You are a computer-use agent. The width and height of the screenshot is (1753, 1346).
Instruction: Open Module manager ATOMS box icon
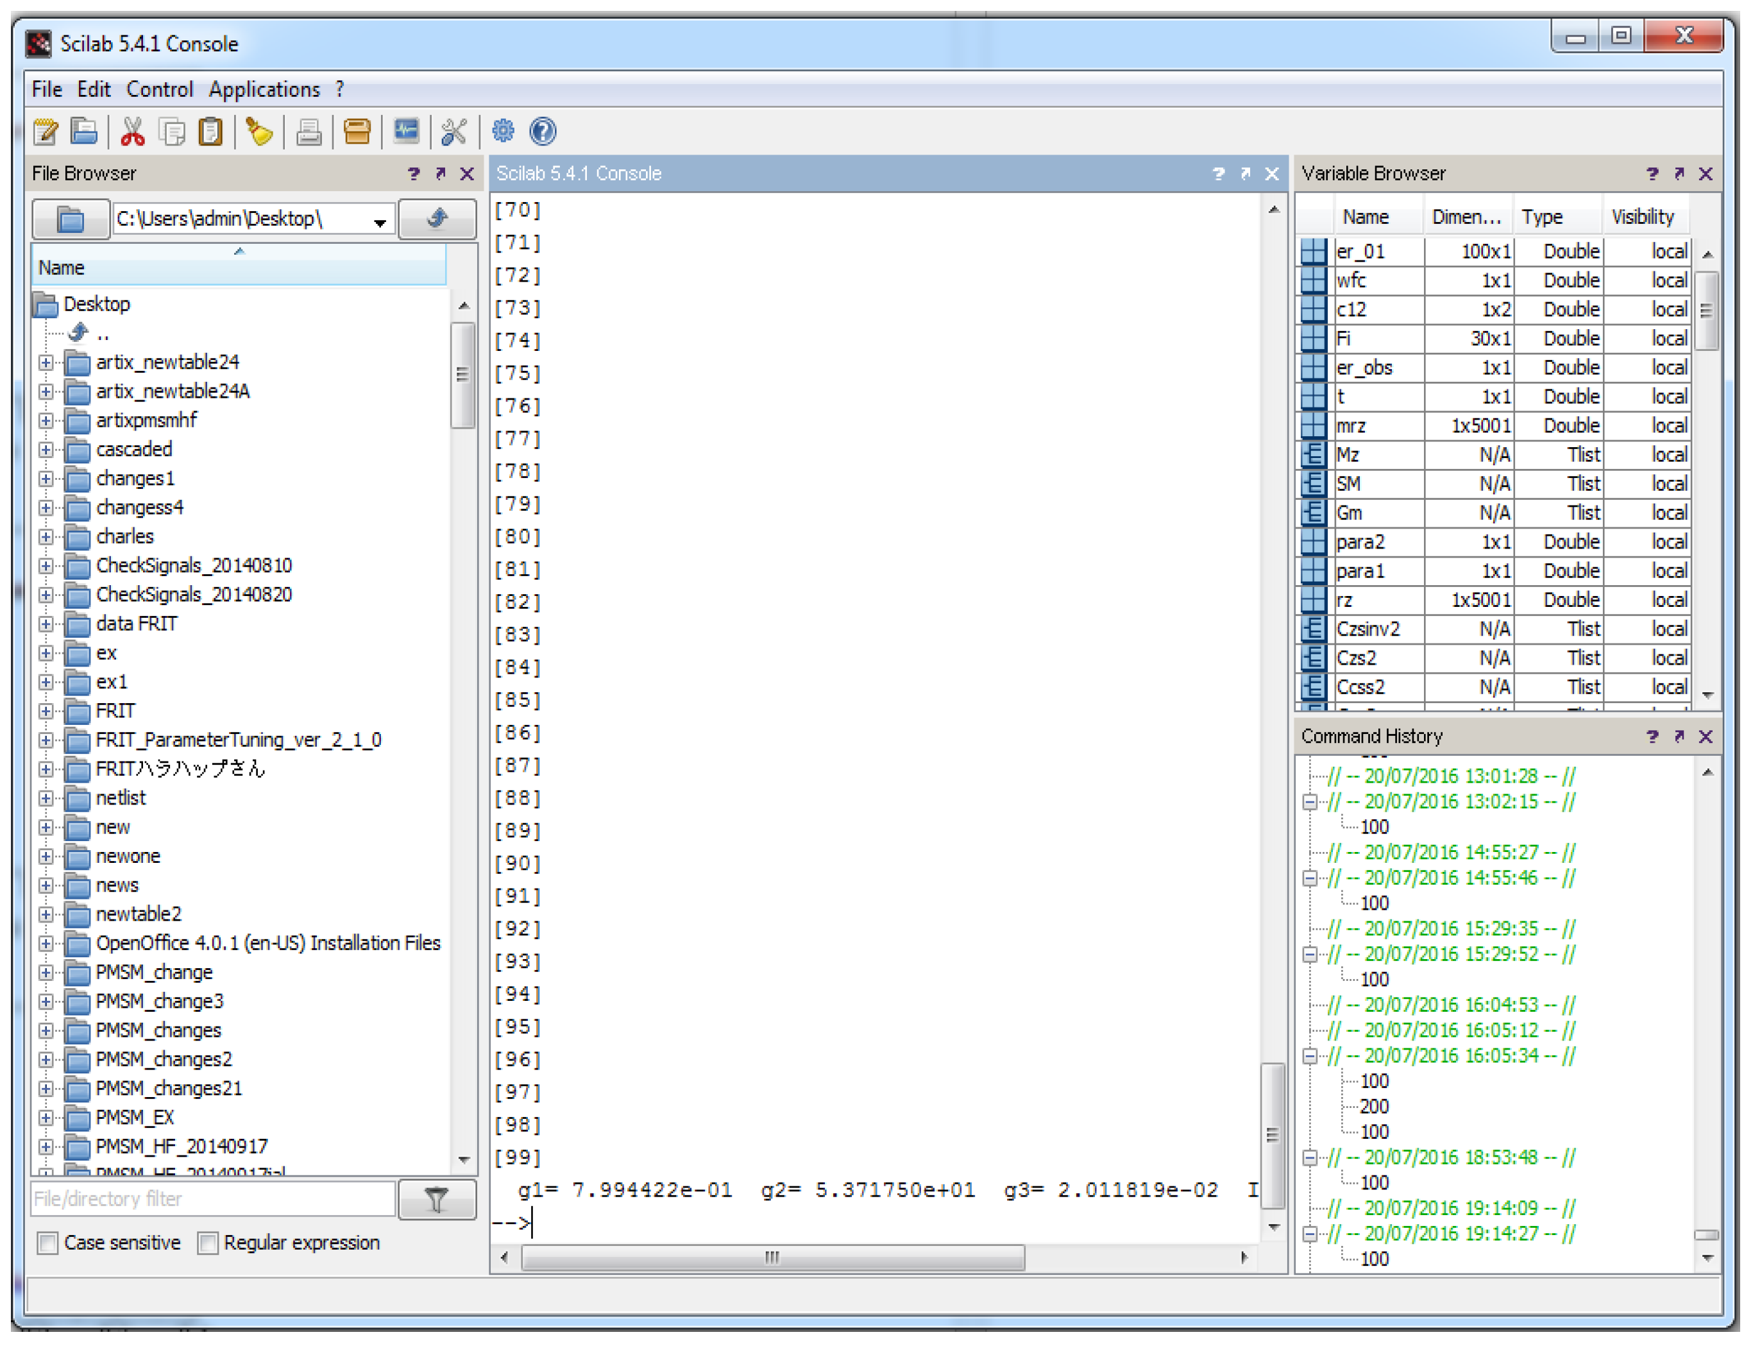tap(357, 132)
